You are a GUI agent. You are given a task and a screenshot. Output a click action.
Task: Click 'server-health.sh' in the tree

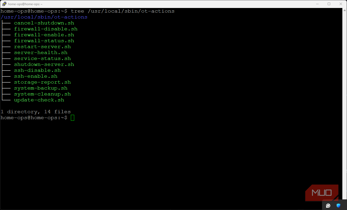[x=41, y=52]
